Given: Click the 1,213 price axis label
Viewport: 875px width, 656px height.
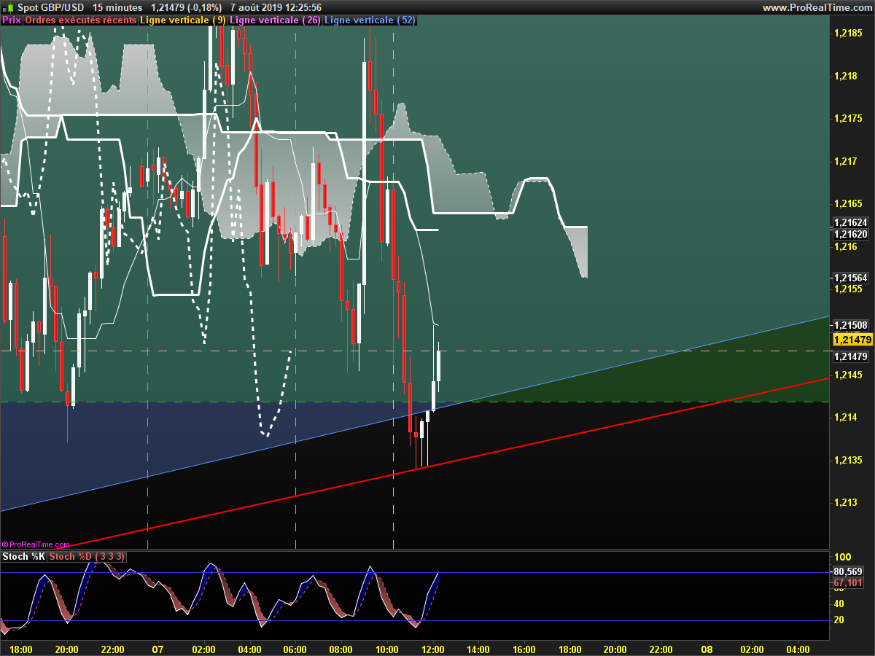Looking at the screenshot, I should coord(846,502).
